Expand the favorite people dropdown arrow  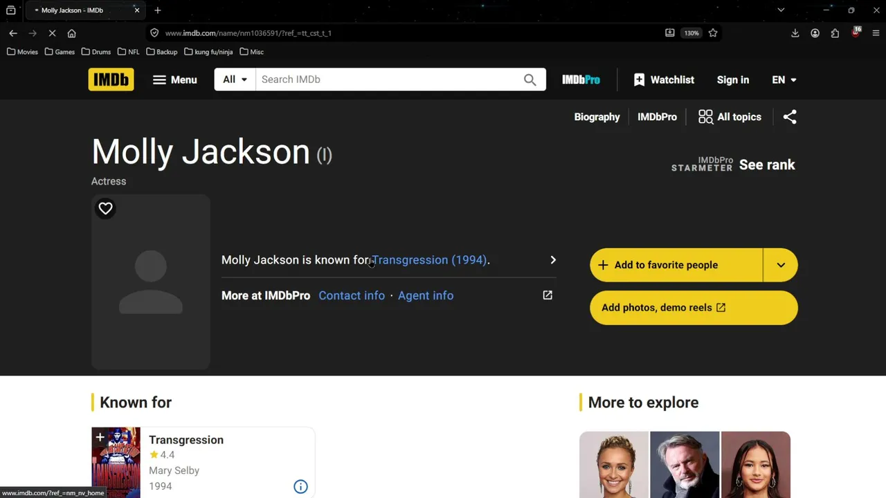coord(781,265)
